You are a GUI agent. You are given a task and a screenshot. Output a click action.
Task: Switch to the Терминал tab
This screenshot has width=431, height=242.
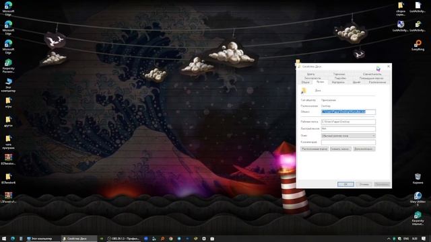(x=339, y=74)
